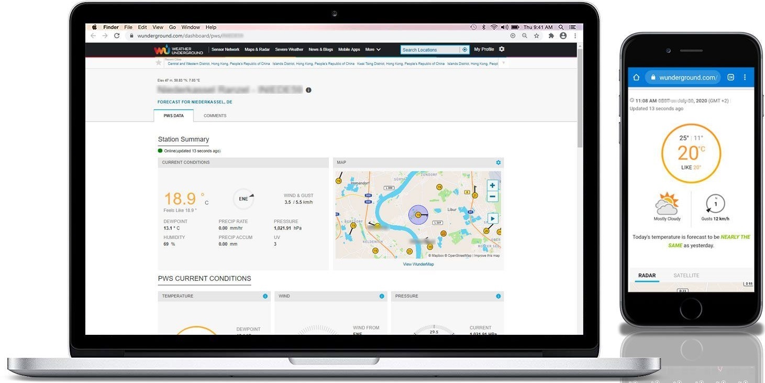
Task: Expand the recent cities dropdown arrow
Action: coord(503,63)
